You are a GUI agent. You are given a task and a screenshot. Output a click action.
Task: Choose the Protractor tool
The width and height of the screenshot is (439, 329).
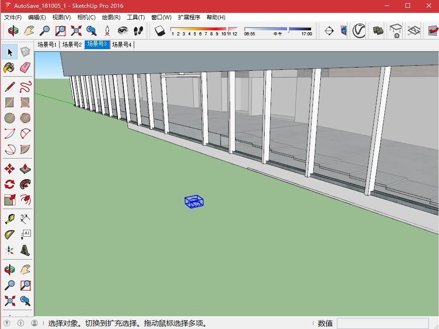(x=10, y=234)
